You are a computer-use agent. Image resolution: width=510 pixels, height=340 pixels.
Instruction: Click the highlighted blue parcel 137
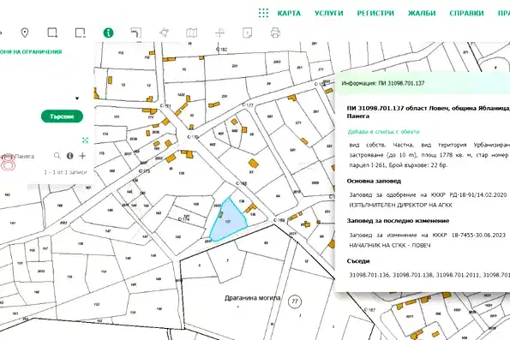(x=229, y=220)
